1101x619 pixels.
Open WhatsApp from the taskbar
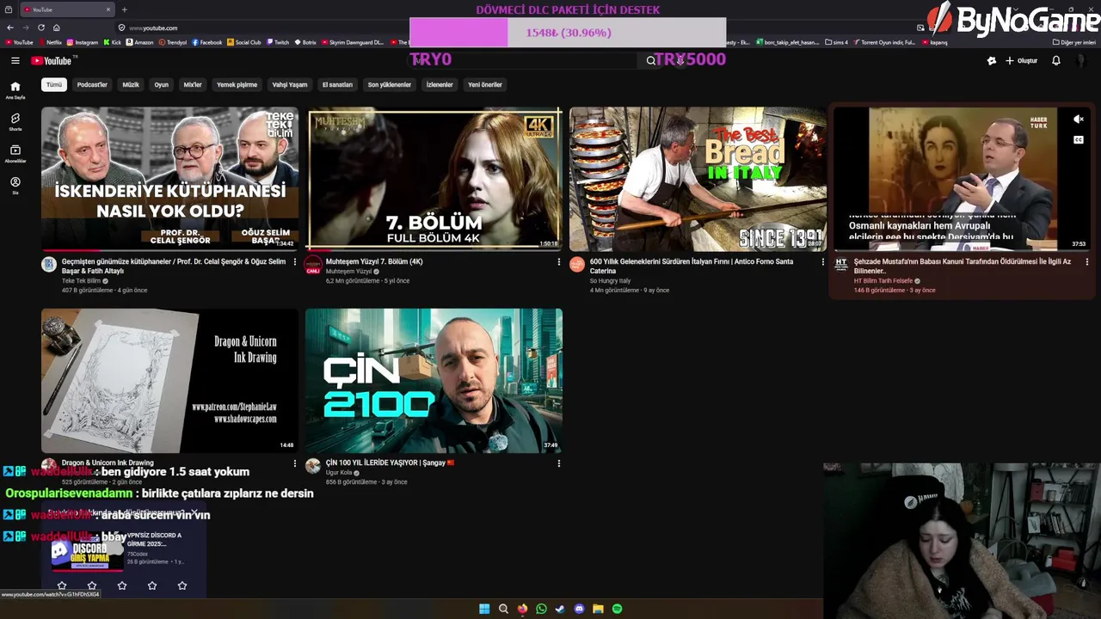coord(541,609)
